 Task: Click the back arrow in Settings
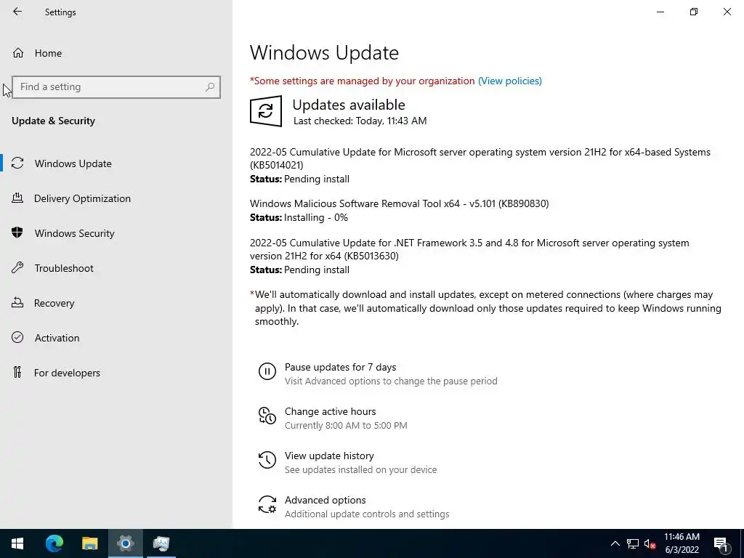[17, 12]
